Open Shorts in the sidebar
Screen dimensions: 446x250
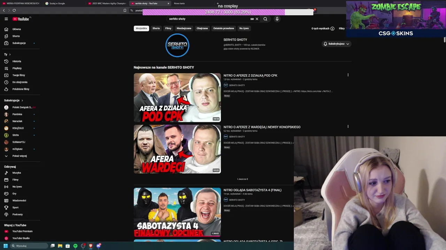point(16,36)
